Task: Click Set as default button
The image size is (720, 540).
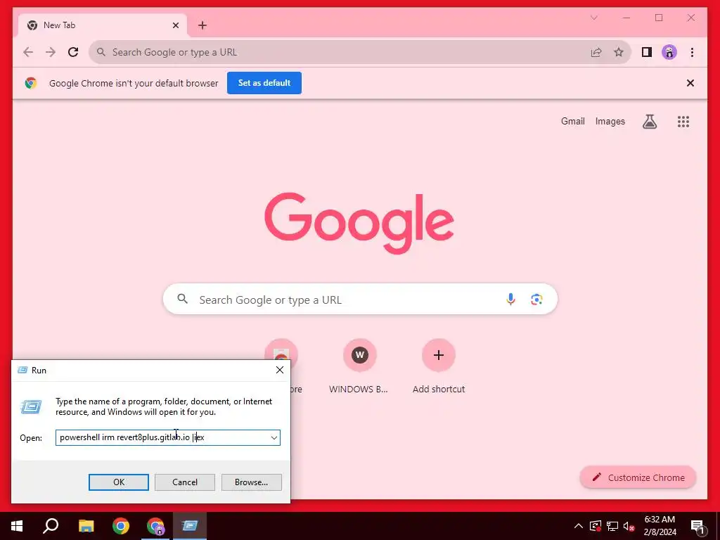Action: coord(264,83)
